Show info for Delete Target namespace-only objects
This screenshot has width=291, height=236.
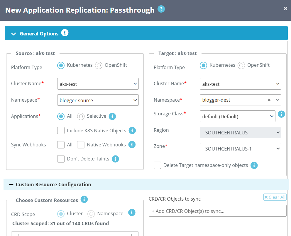click(x=254, y=165)
